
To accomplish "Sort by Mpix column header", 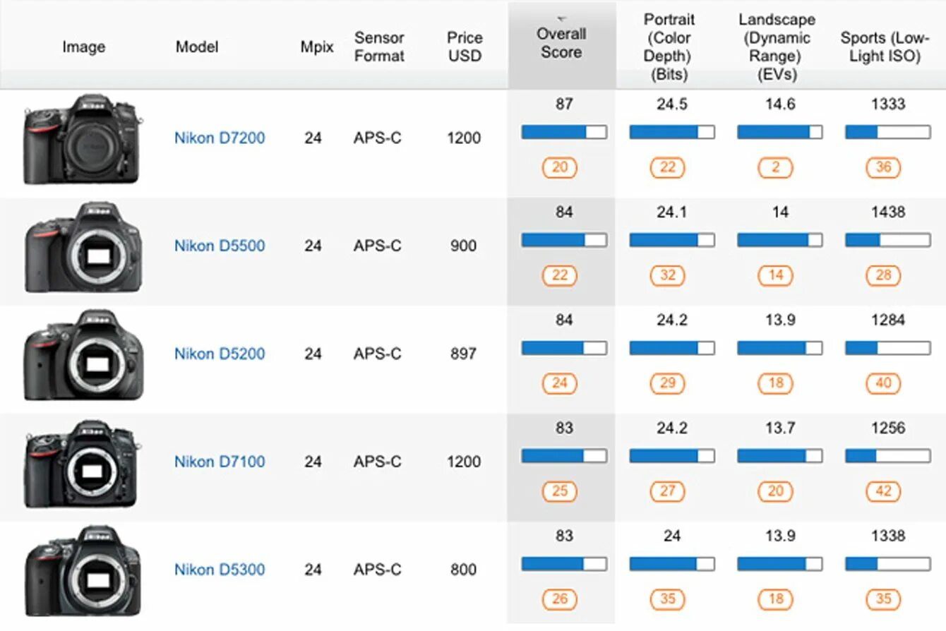I will coord(316,47).
